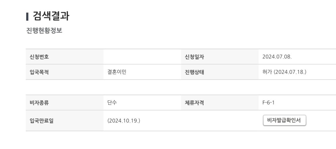Click the empty 신청번호 value field

pos(142,57)
